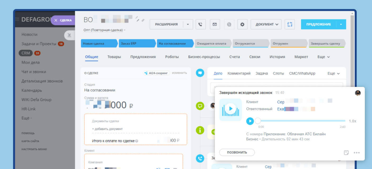Open the Счета tab
Screen dimensions: 372x169
coord(235,57)
